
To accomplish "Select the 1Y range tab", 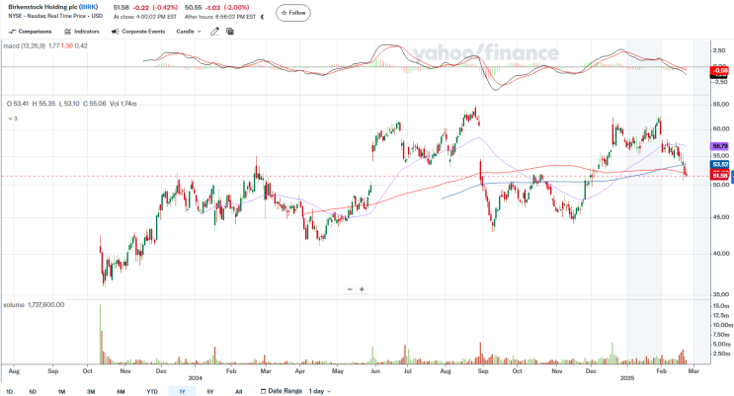I will (182, 391).
